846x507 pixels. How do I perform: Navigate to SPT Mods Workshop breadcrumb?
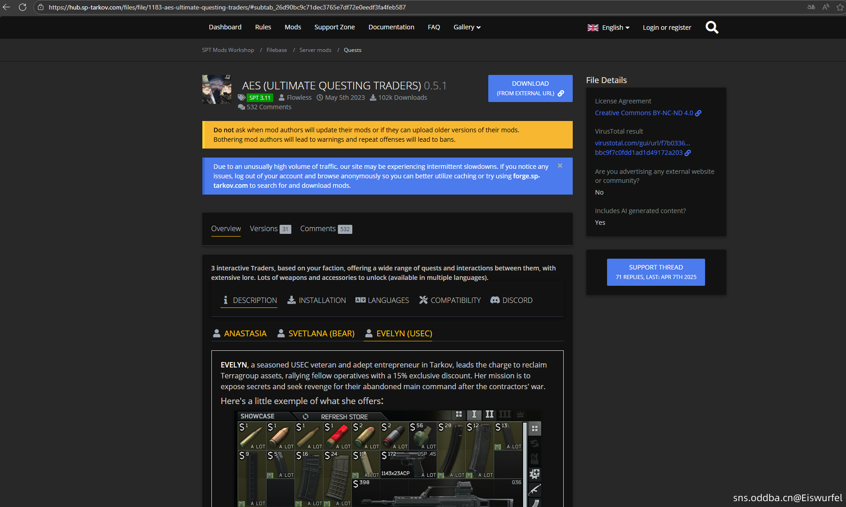[228, 50]
